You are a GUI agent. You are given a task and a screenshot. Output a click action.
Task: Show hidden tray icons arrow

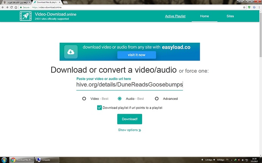point(232,160)
